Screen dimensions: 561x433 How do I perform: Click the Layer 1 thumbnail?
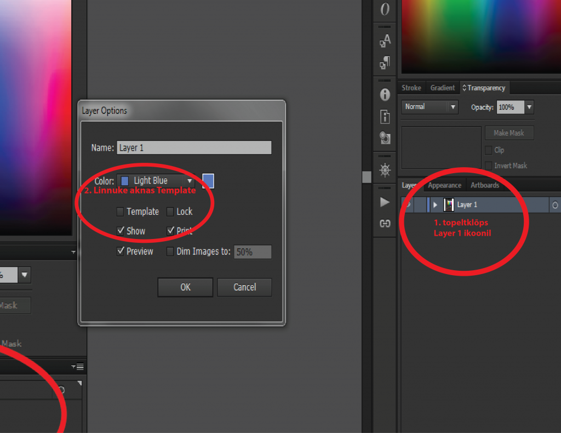449,204
